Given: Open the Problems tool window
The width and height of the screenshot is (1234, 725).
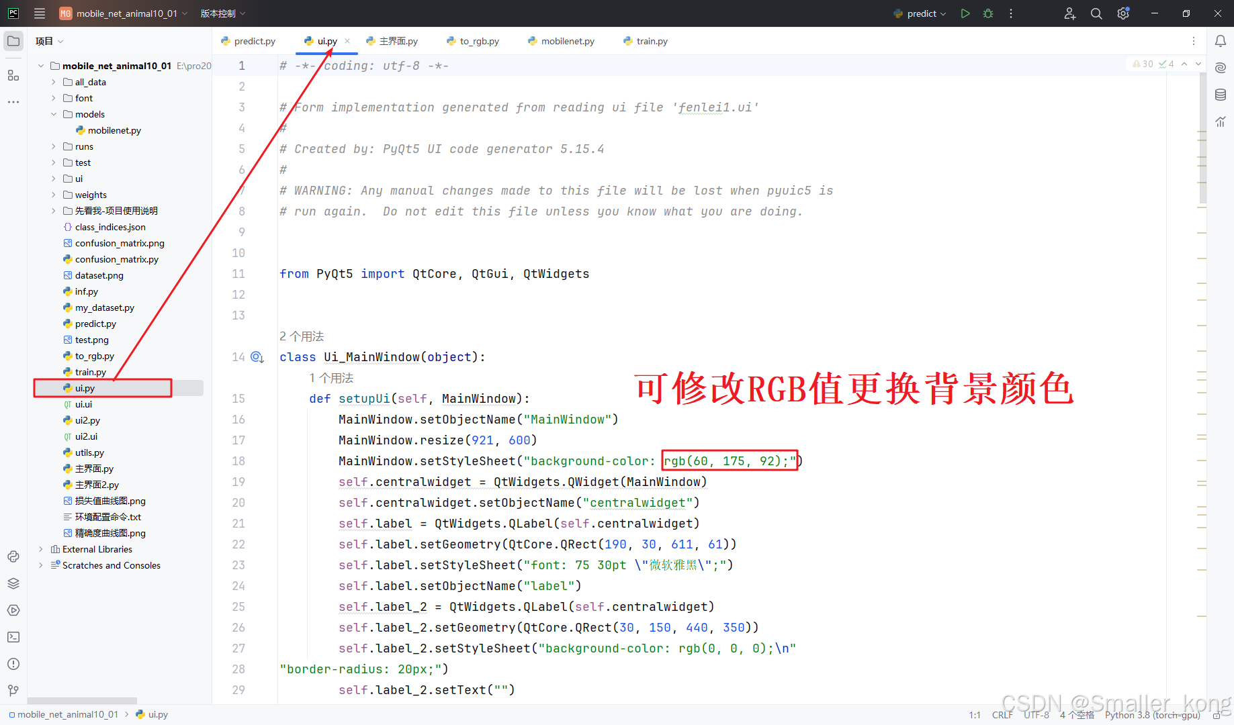Looking at the screenshot, I should pyautogui.click(x=13, y=664).
